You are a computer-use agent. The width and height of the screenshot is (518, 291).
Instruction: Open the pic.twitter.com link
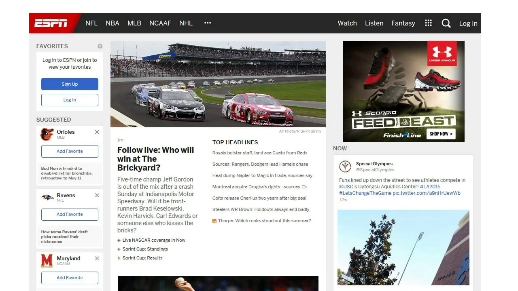click(427, 193)
